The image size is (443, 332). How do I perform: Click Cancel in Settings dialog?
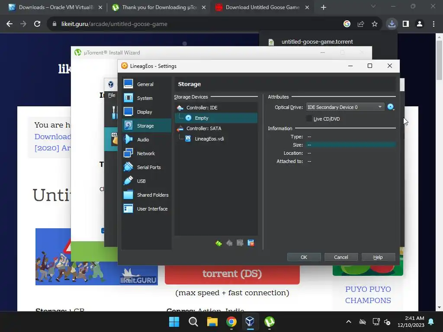(x=341, y=257)
